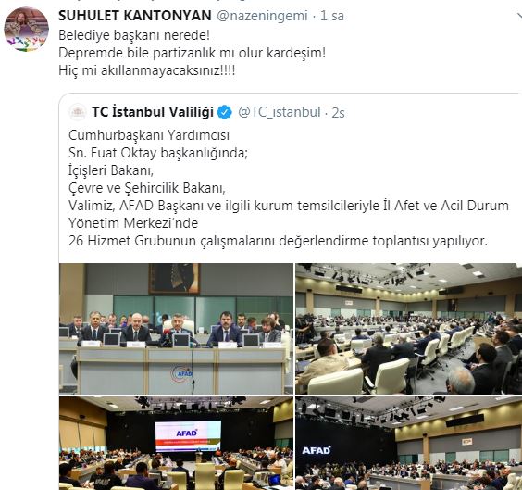Visit the @nazeningemi handle

click(262, 16)
